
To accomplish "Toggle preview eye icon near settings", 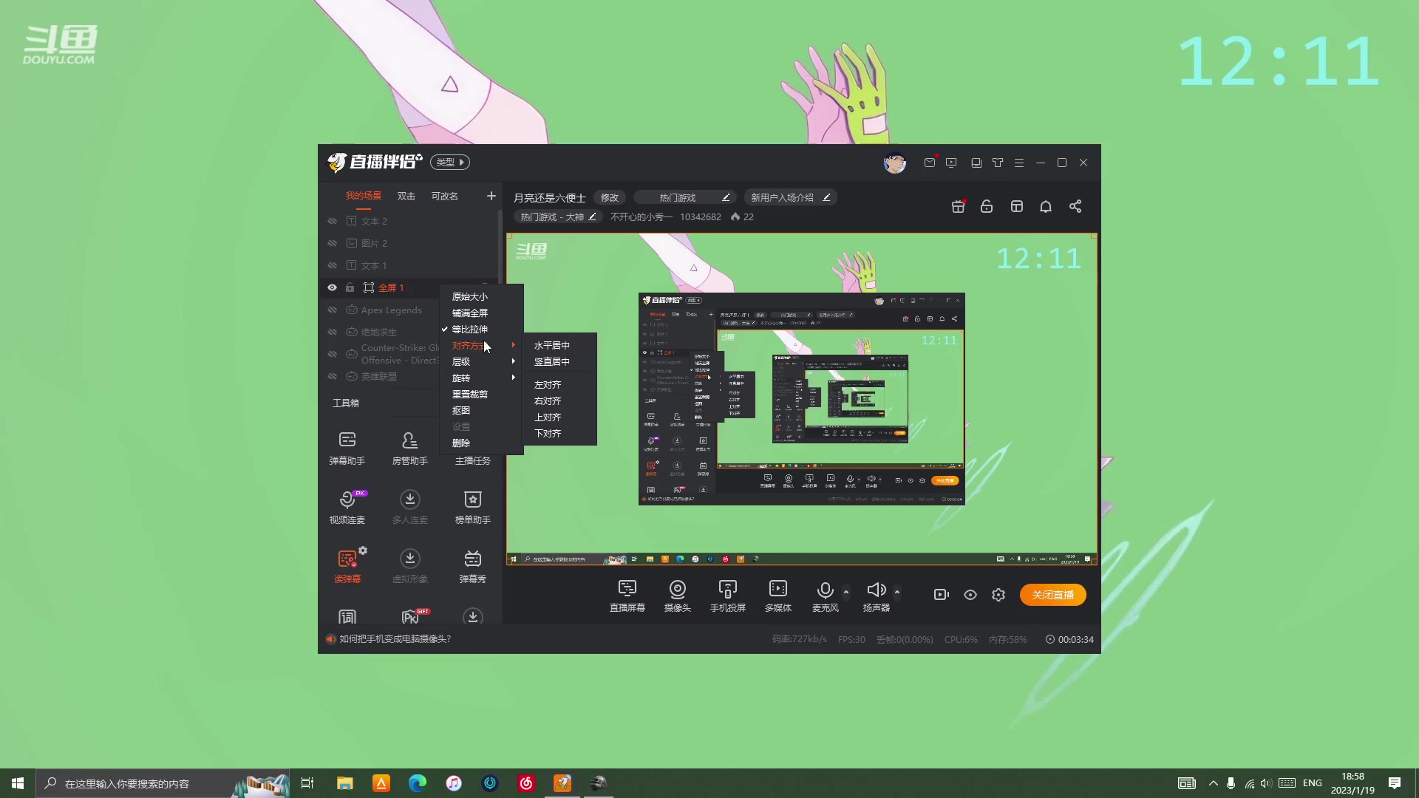I will 970,595.
